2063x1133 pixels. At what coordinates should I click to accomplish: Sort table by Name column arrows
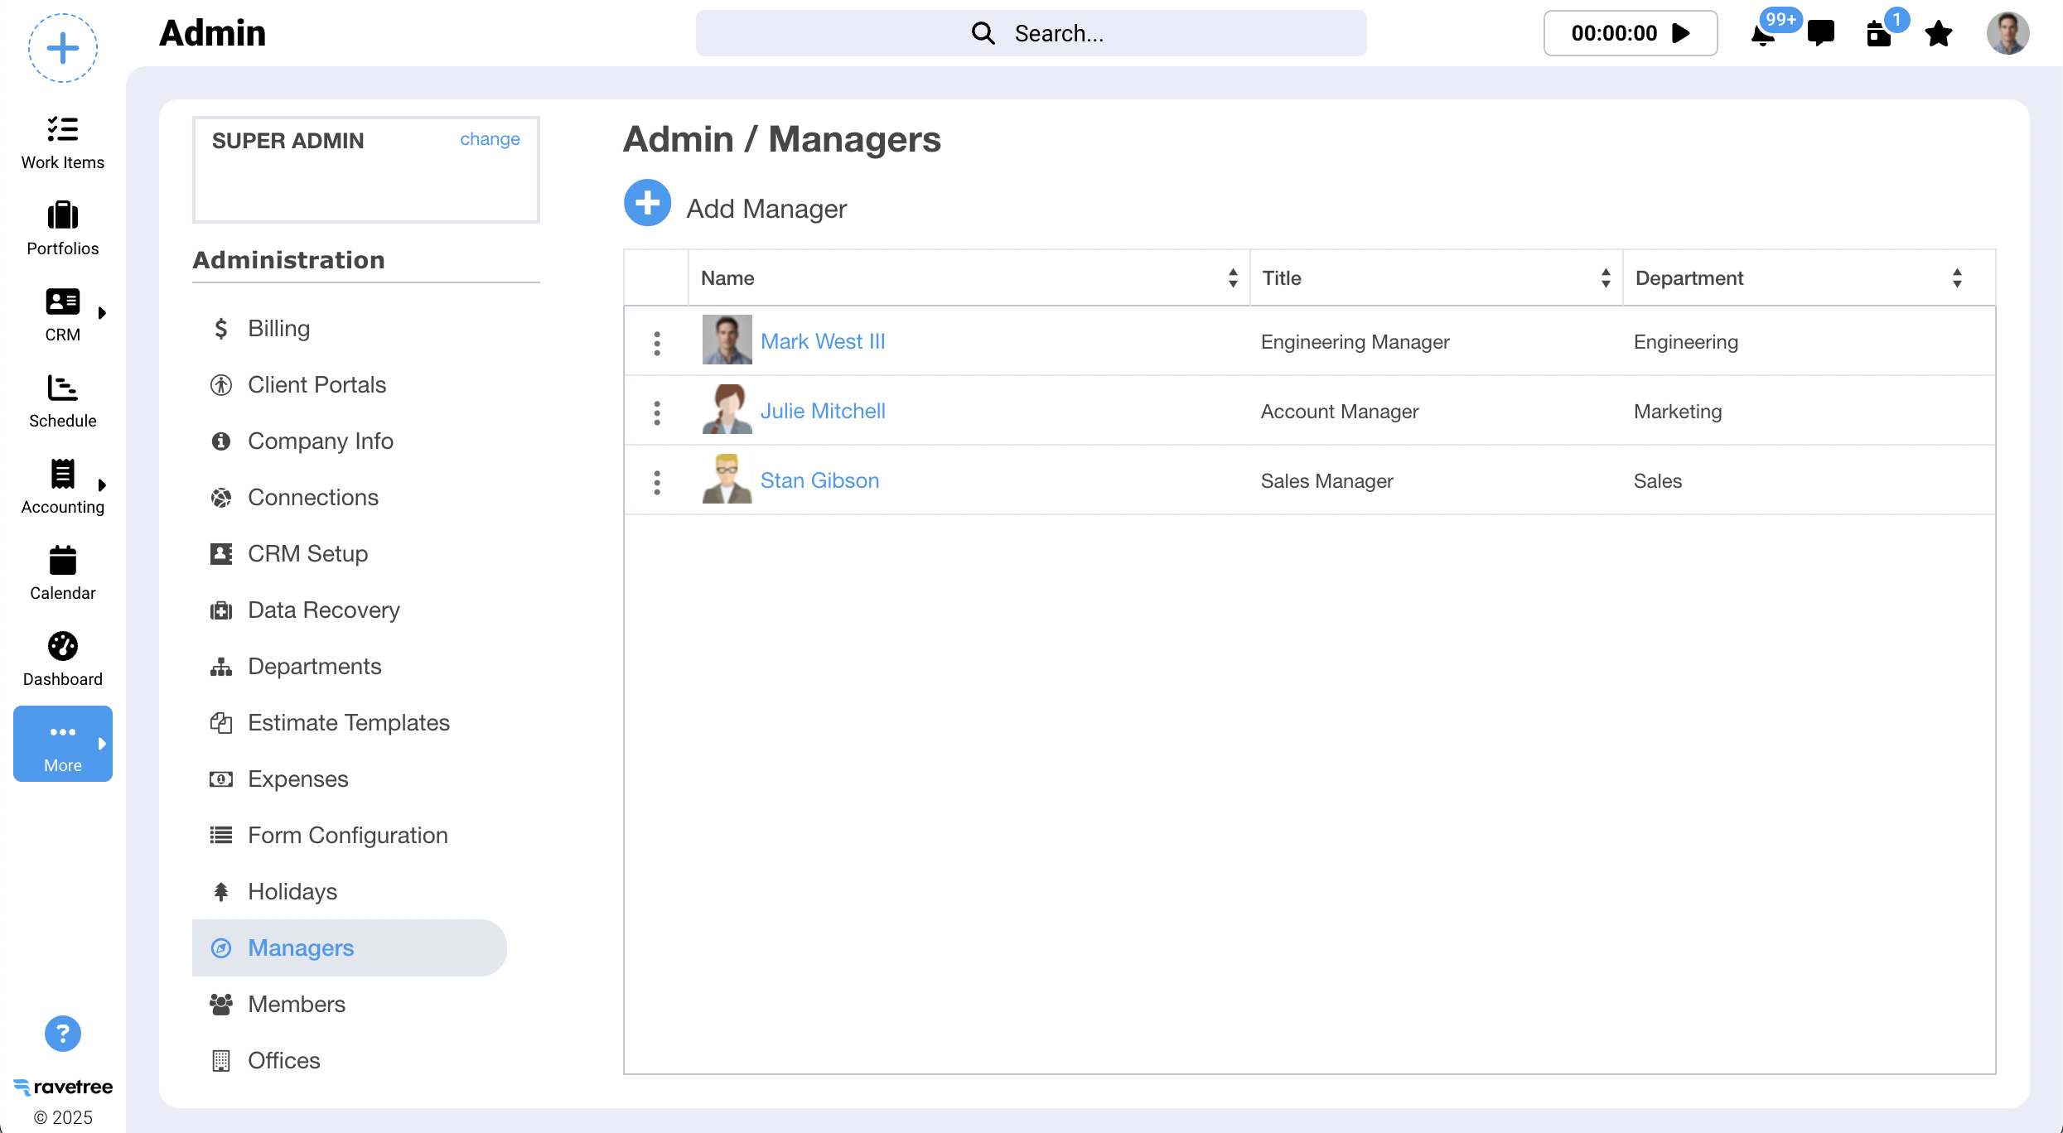(1233, 278)
